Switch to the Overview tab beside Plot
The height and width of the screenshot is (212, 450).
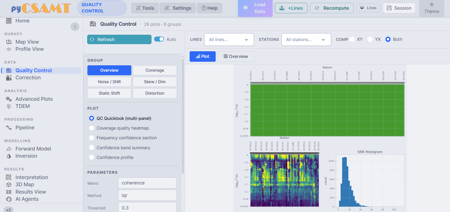pyautogui.click(x=236, y=56)
